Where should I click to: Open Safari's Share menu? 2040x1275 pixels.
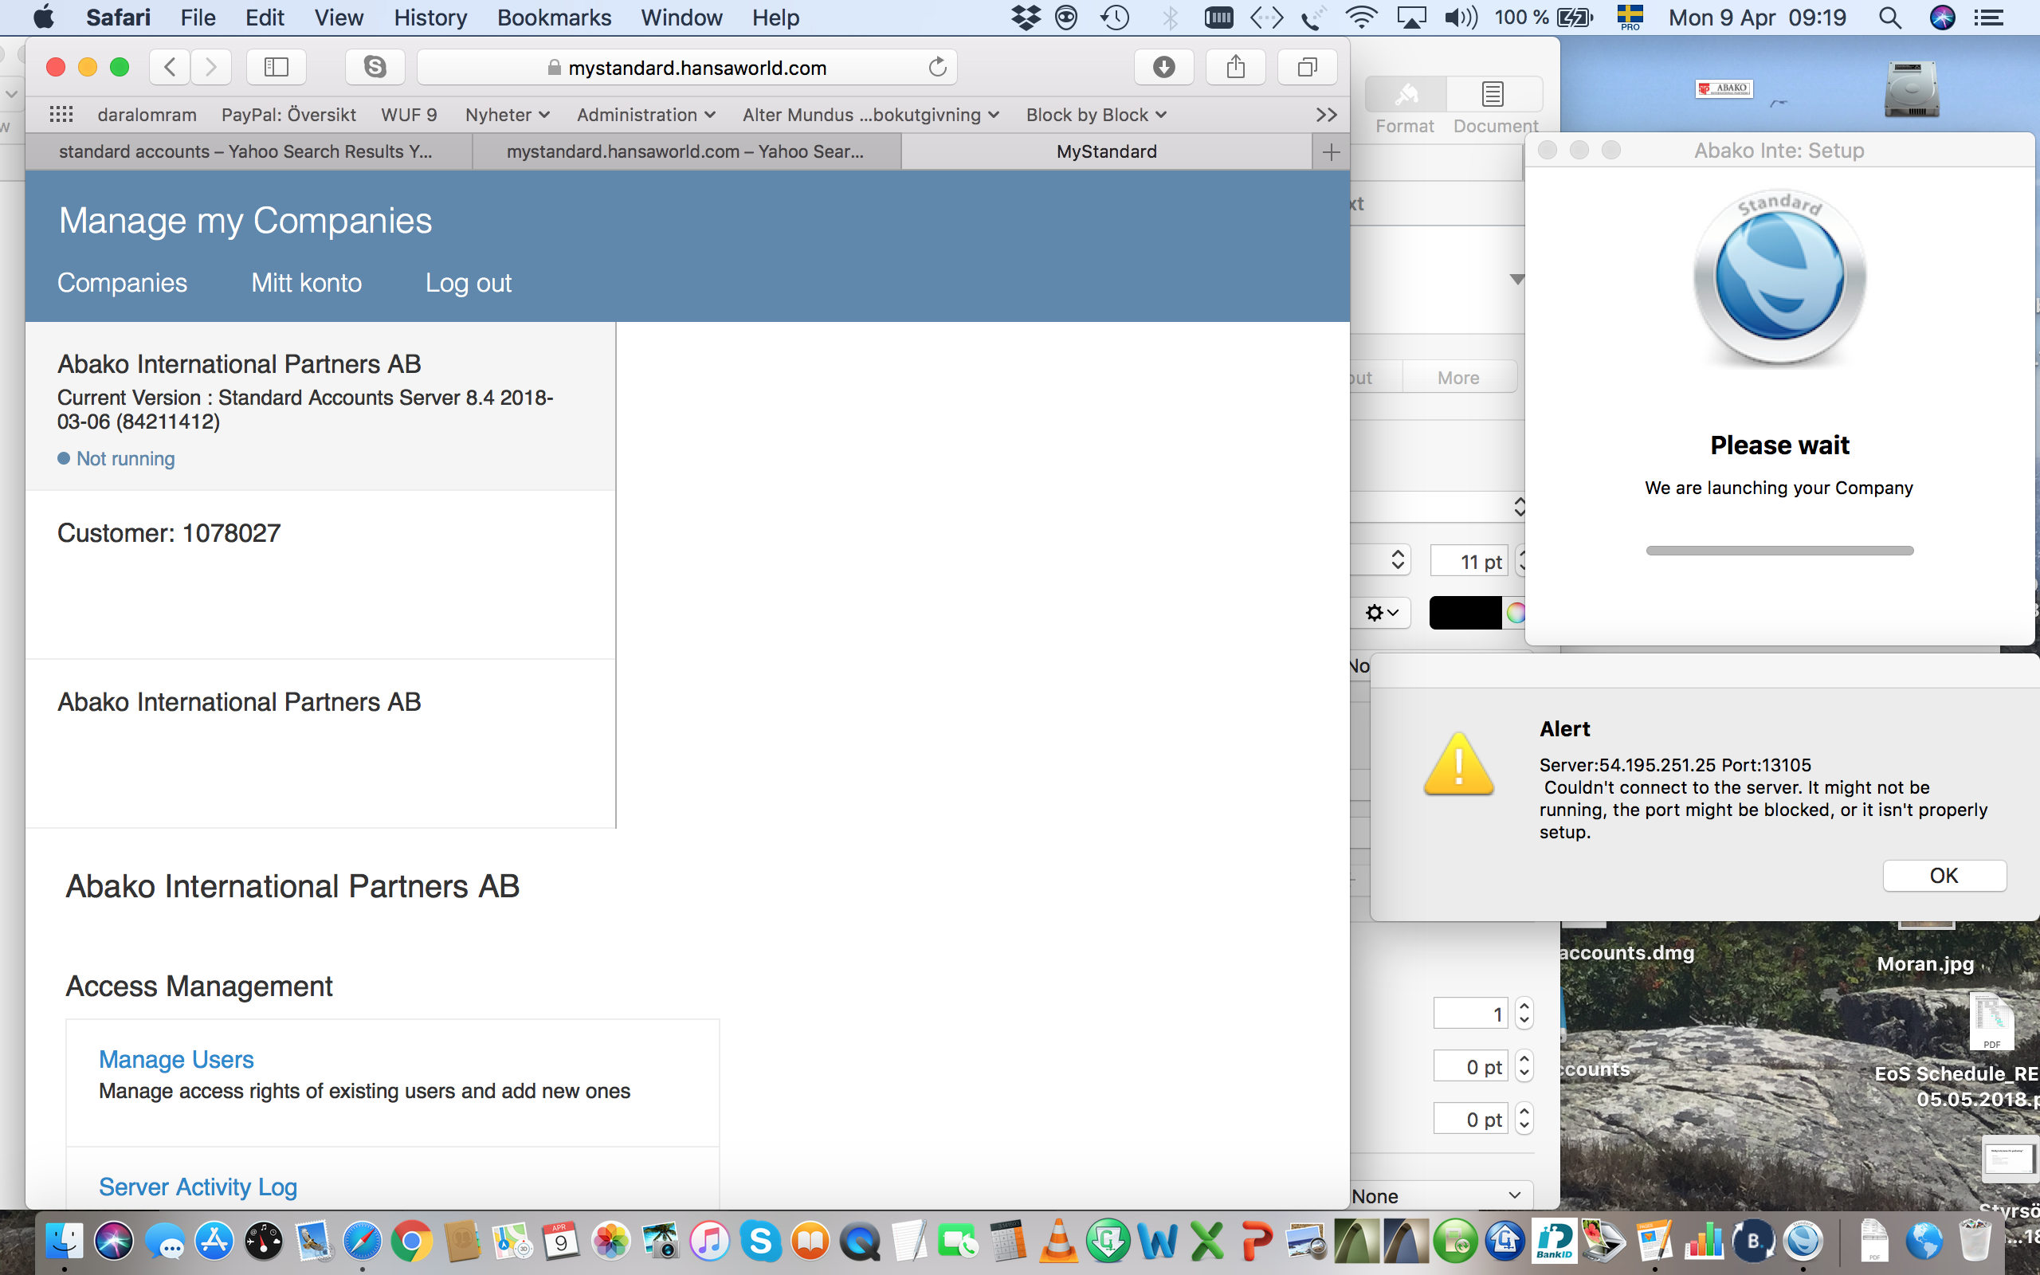[1236, 68]
